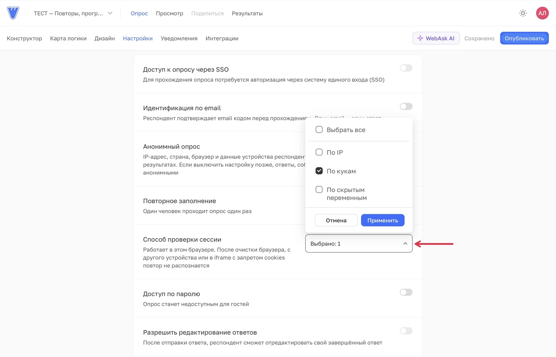Turn on Идентификация по email switch
556x357 pixels.
pos(406,106)
